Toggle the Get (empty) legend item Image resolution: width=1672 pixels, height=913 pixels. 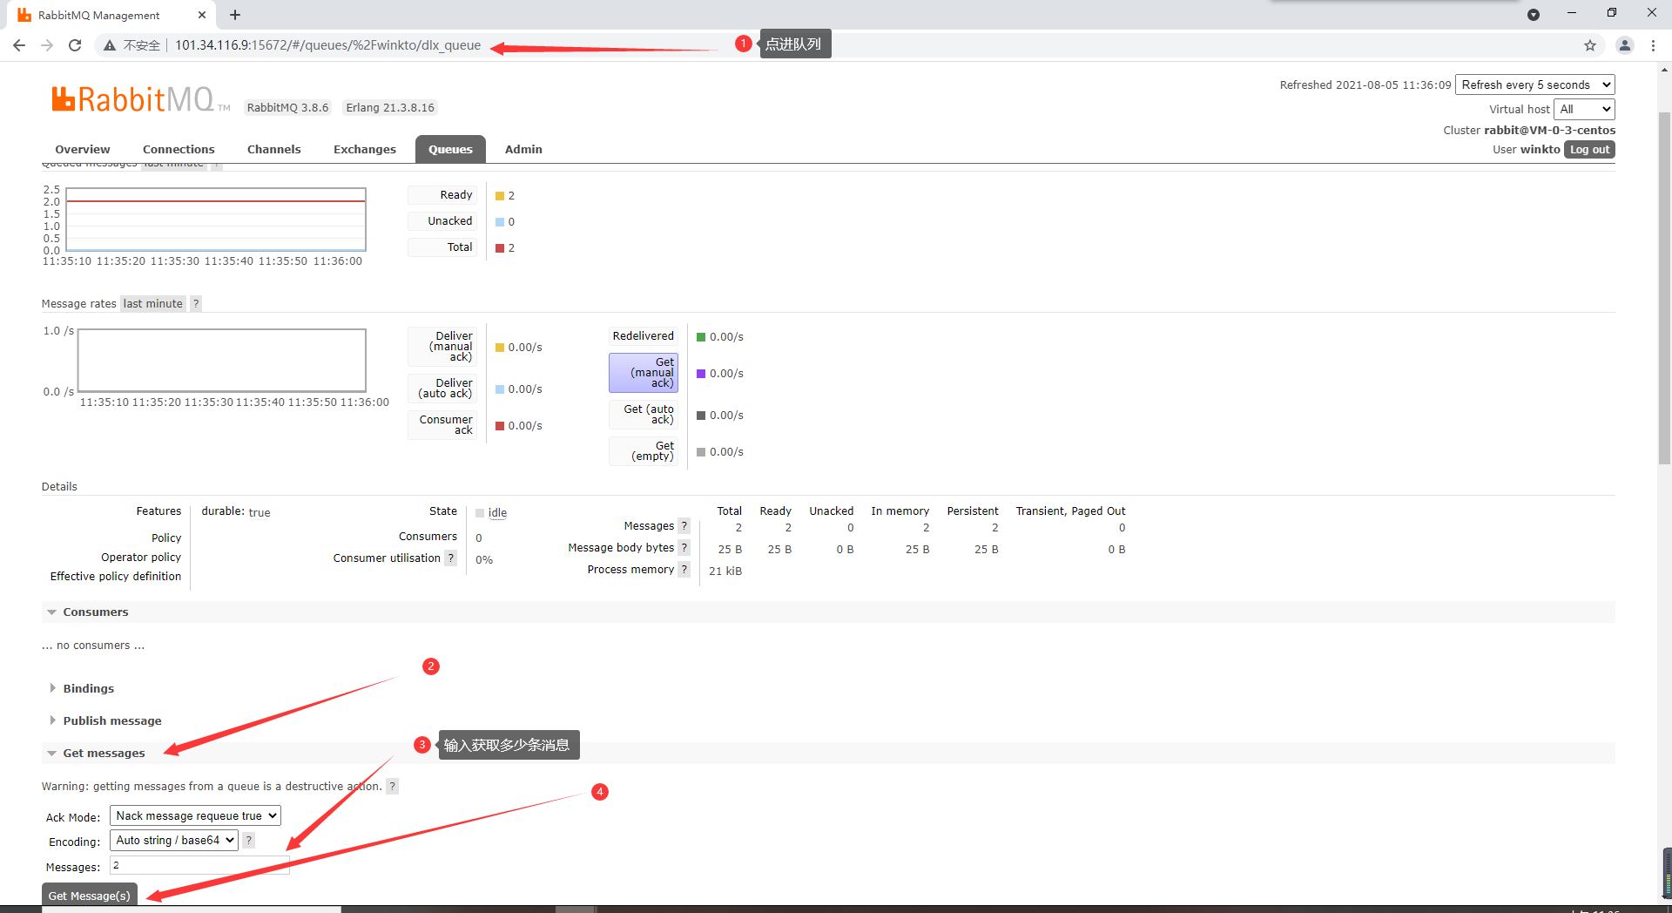coord(644,451)
